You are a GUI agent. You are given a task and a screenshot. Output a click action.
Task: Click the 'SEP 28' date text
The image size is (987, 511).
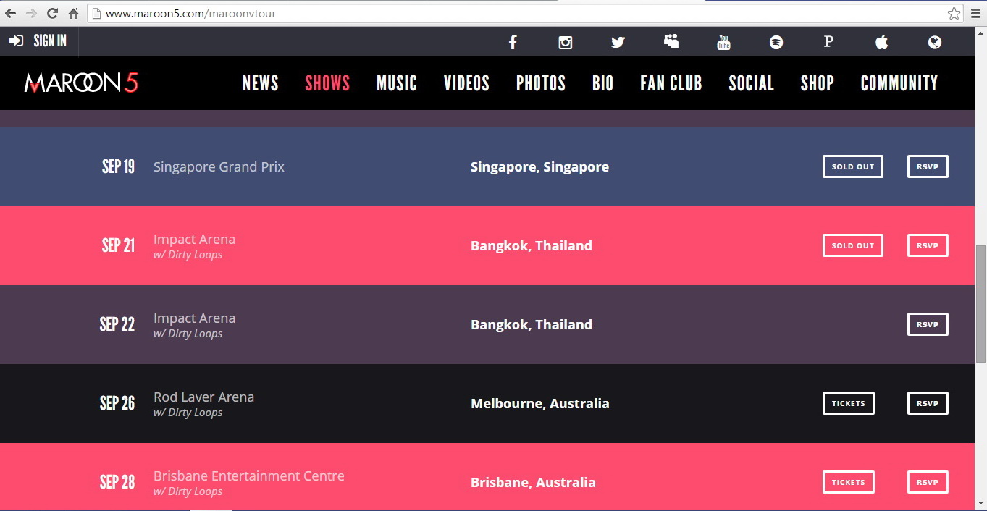pyautogui.click(x=117, y=482)
